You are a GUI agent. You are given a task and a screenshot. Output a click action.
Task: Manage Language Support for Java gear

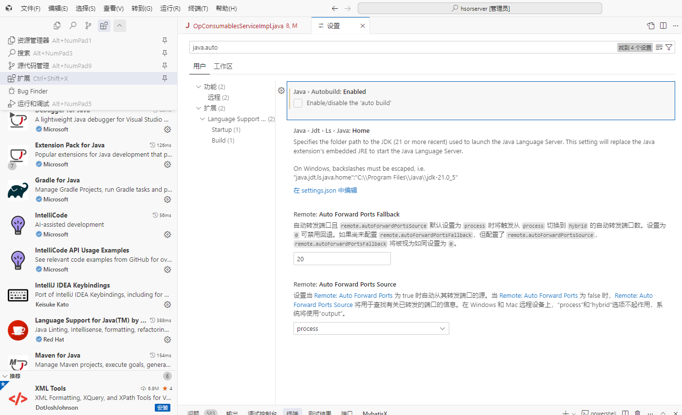167,340
